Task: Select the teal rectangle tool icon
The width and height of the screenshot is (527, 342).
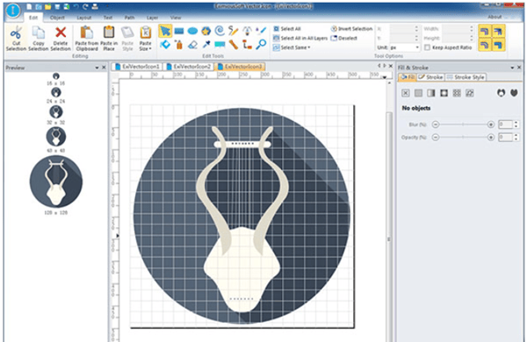Action: [220, 45]
